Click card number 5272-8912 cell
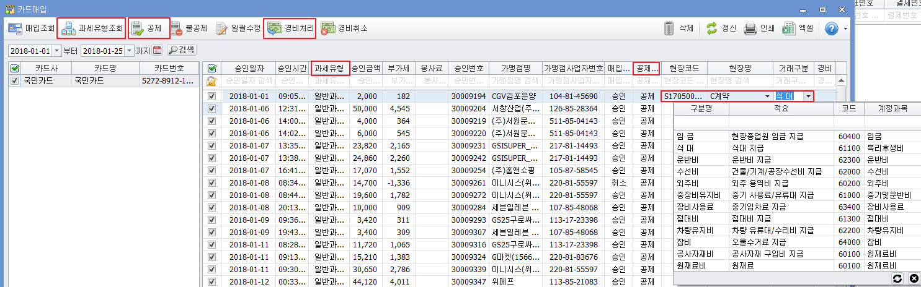This screenshot has width=921, height=287. [168, 80]
